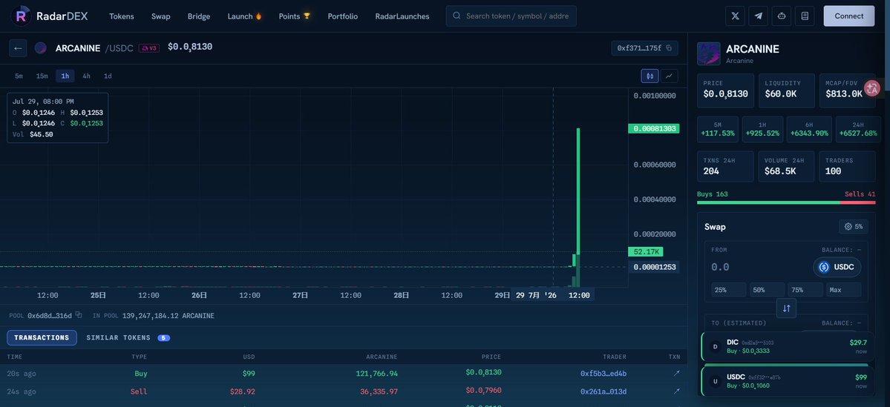The width and height of the screenshot is (890, 407).
Task: Click the robot bot icon in header
Action: [x=782, y=16]
